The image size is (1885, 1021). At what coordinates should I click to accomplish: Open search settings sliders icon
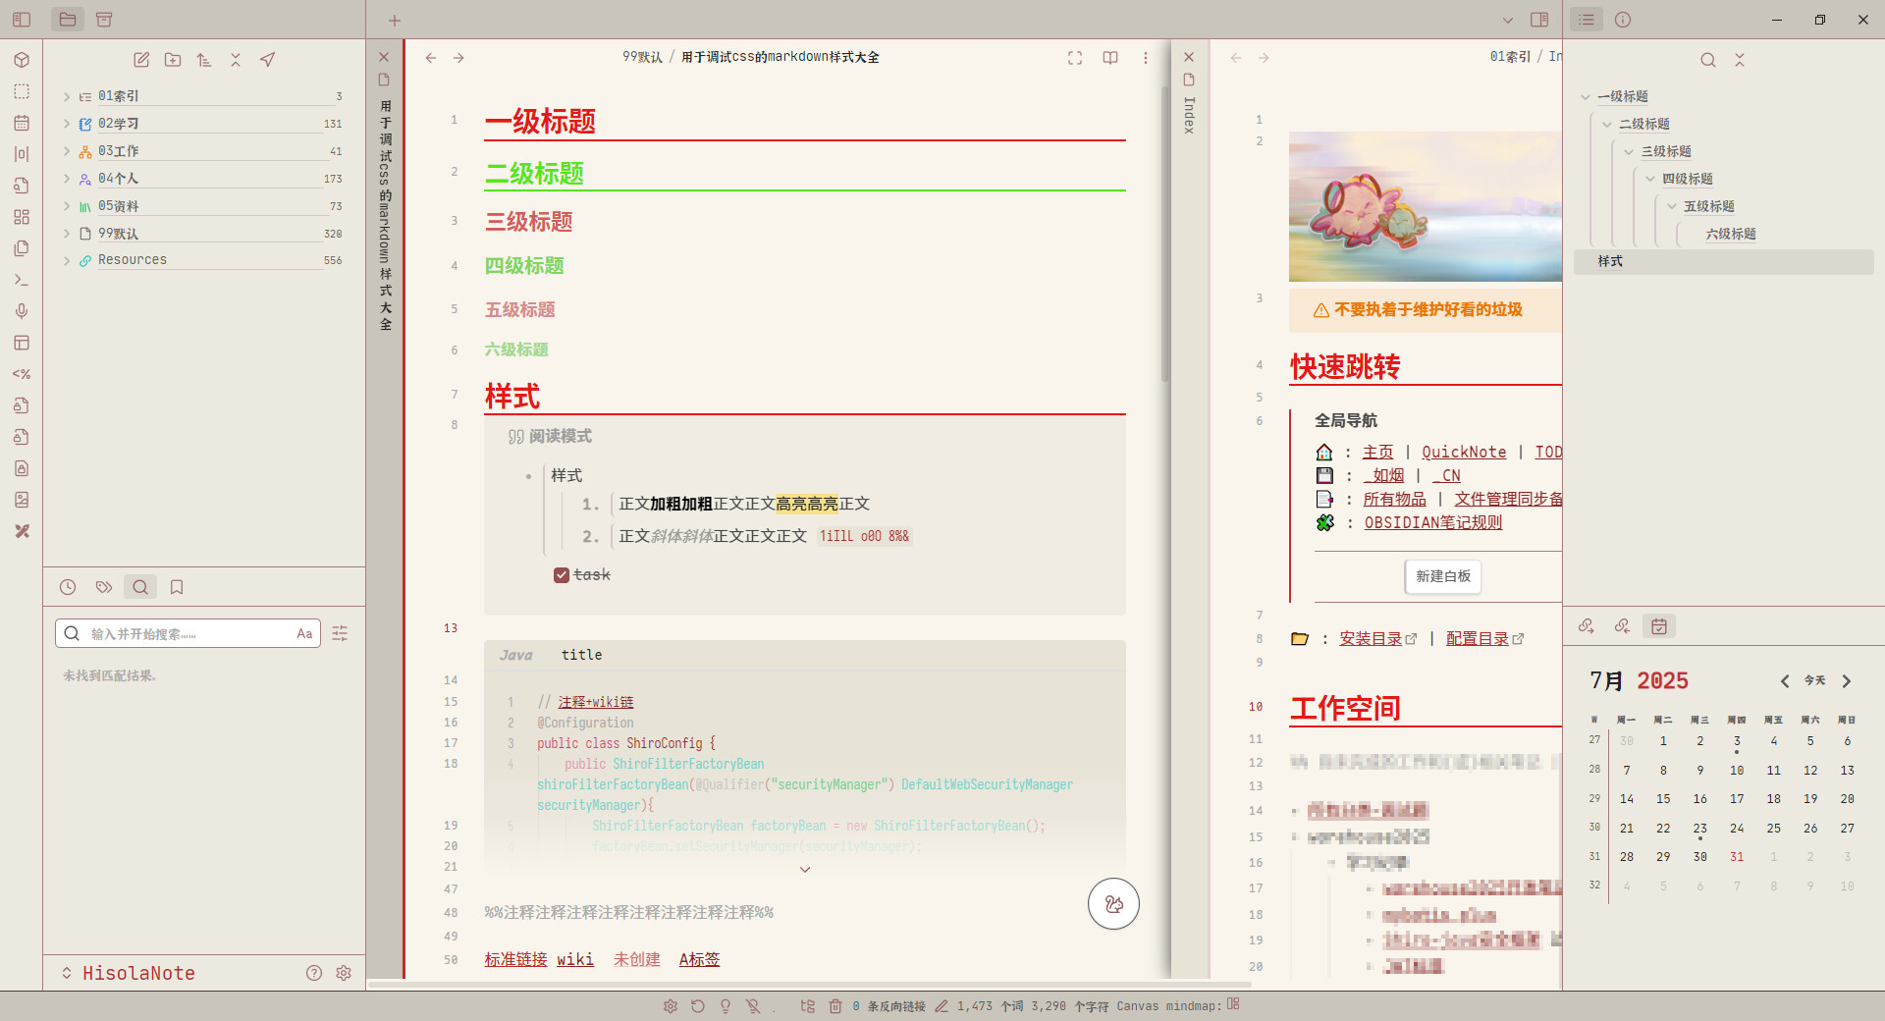[340, 633]
